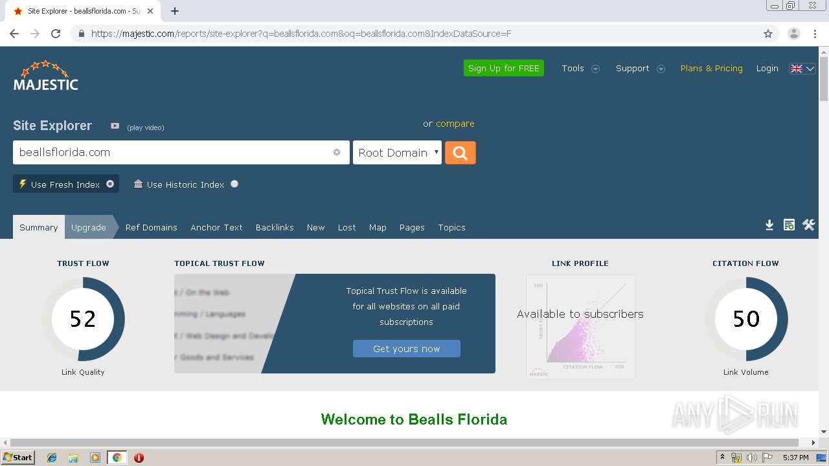Viewport: 829px width, 466px height.
Task: Click the volume icon in system tray
Action: pos(752,458)
